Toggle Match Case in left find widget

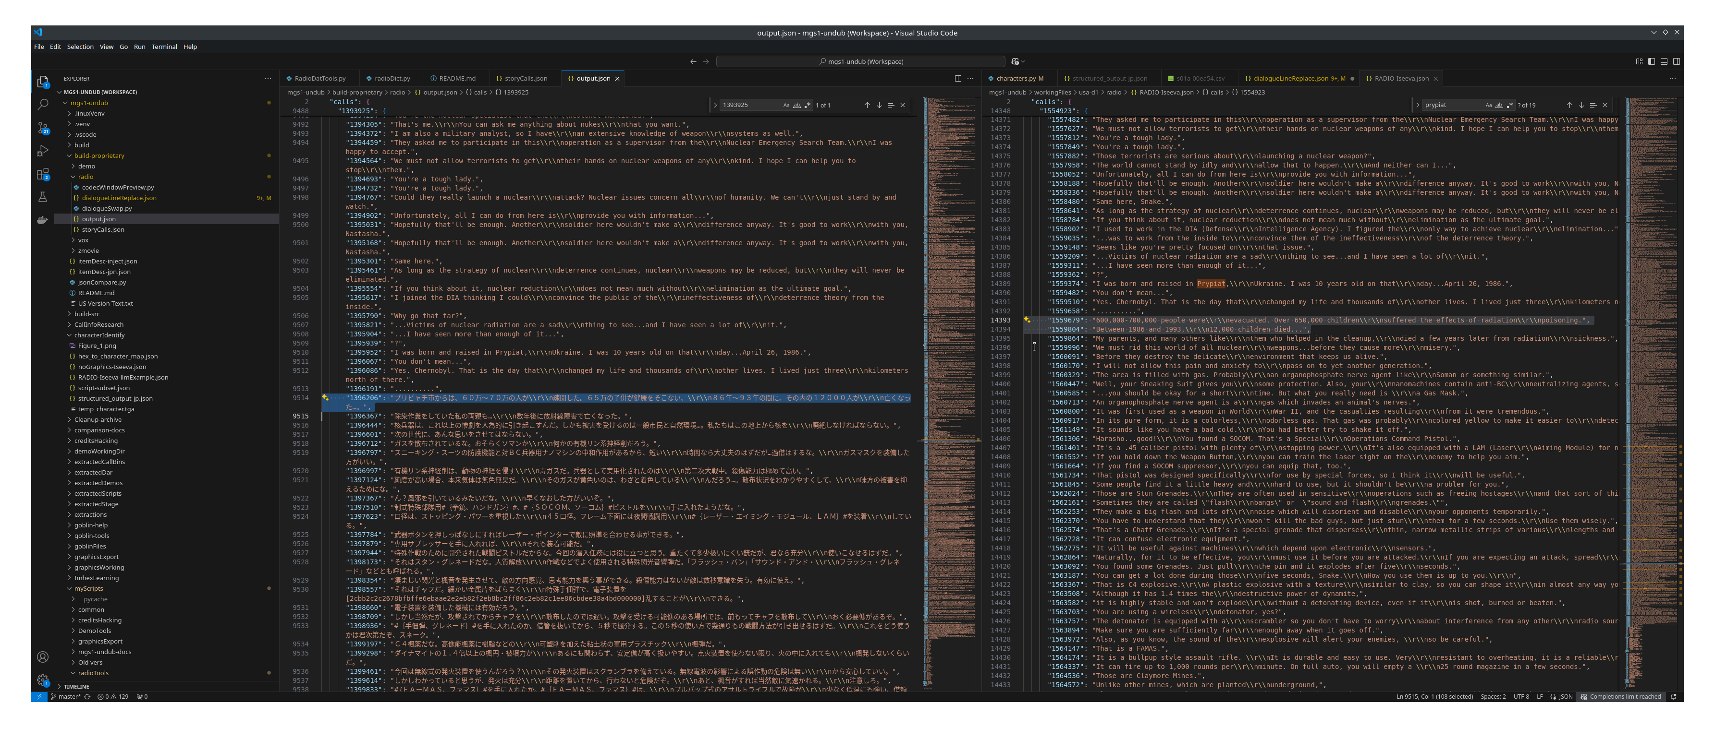coord(785,105)
